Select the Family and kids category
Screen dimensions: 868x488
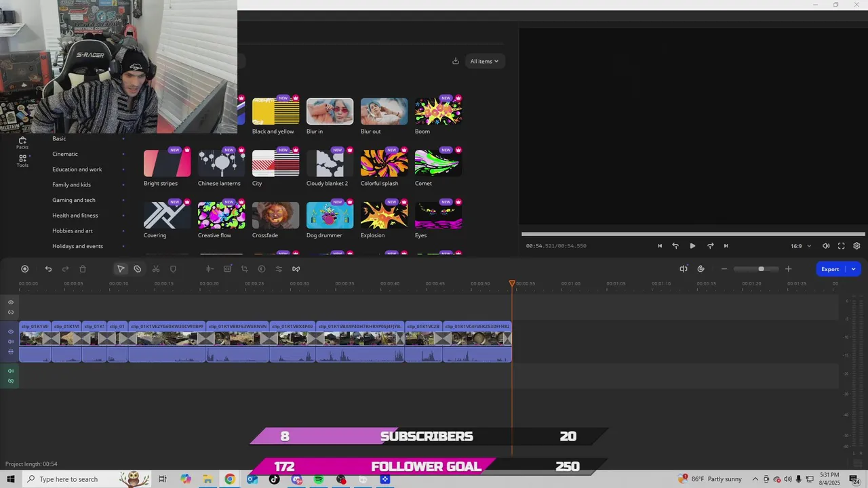point(72,184)
